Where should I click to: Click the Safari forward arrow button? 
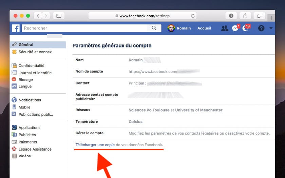(46, 16)
